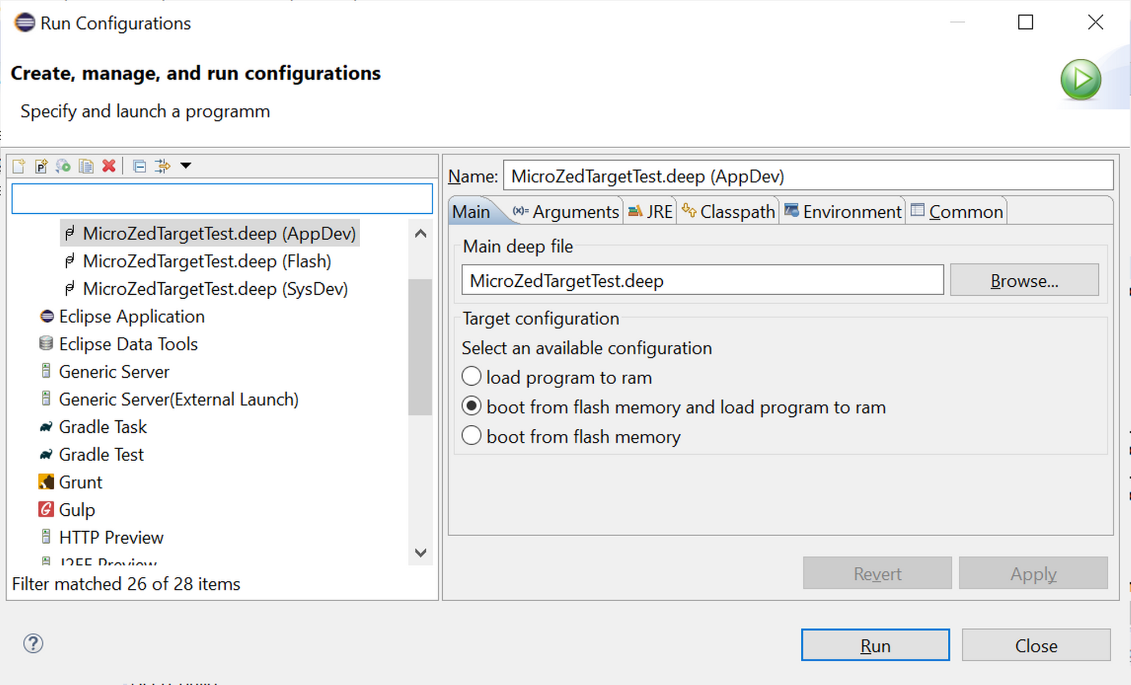Click the New launch configuration icon
Viewport: 1131px width, 685px height.
19,166
